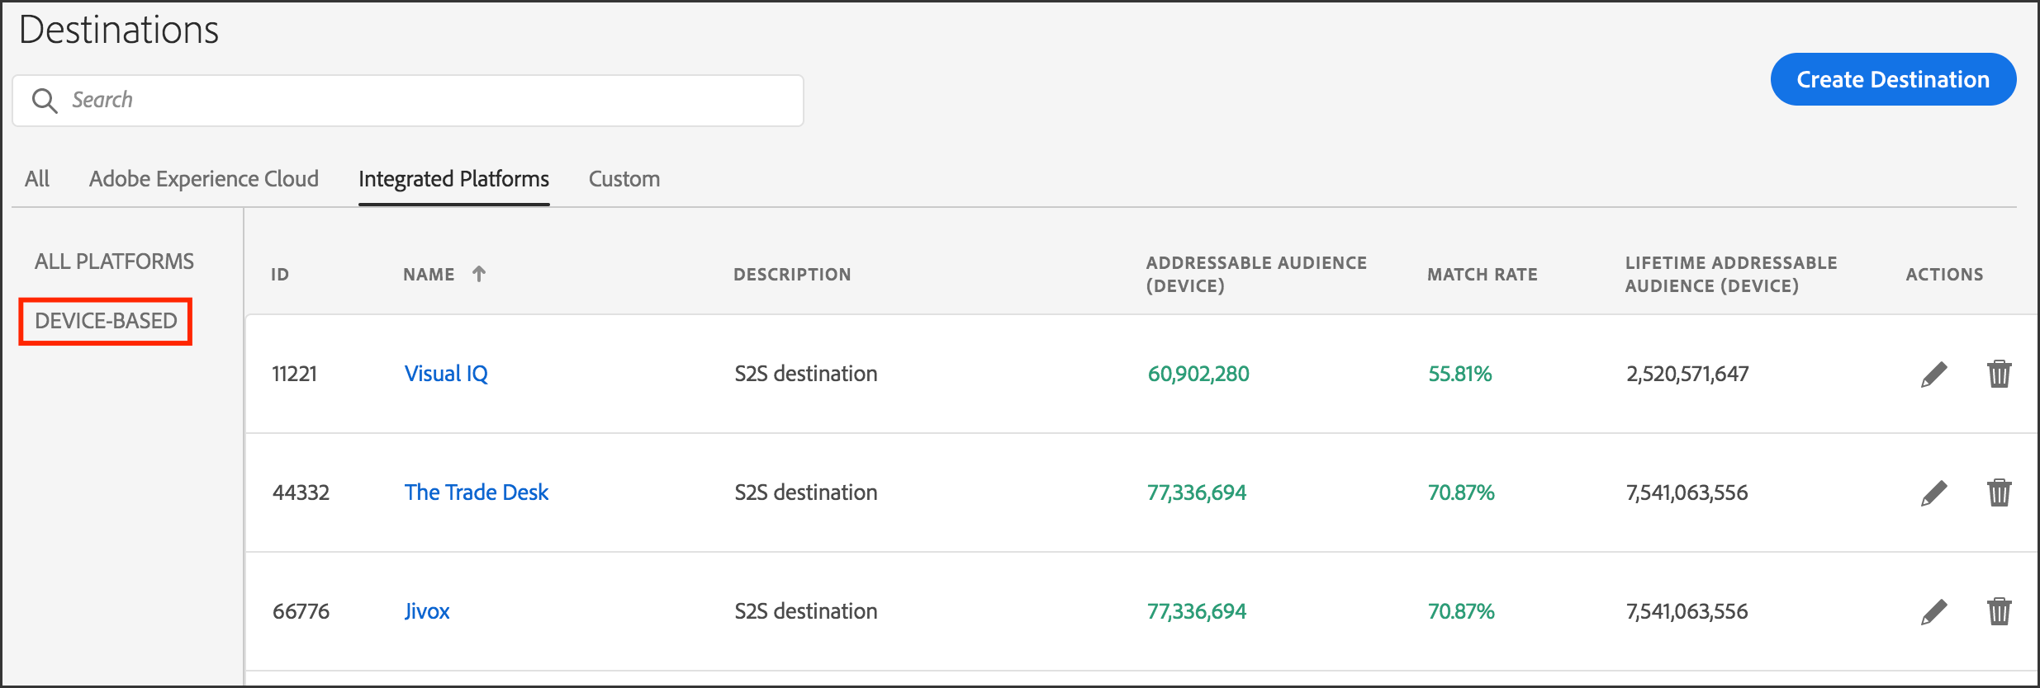Screen dimensions: 2040x688
Task: Sort by the ID column header
Action: pos(280,275)
